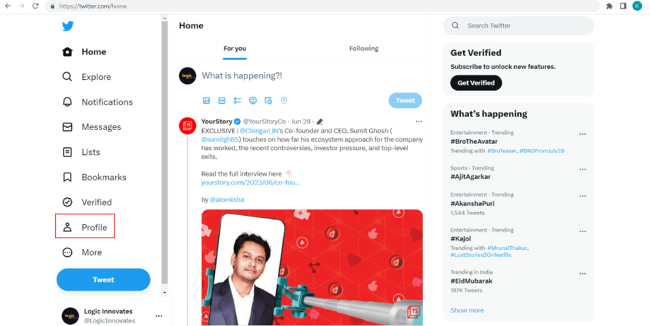Screen dimensions: 650x326
Task: Open Messages in the sidebar
Action: (92, 127)
